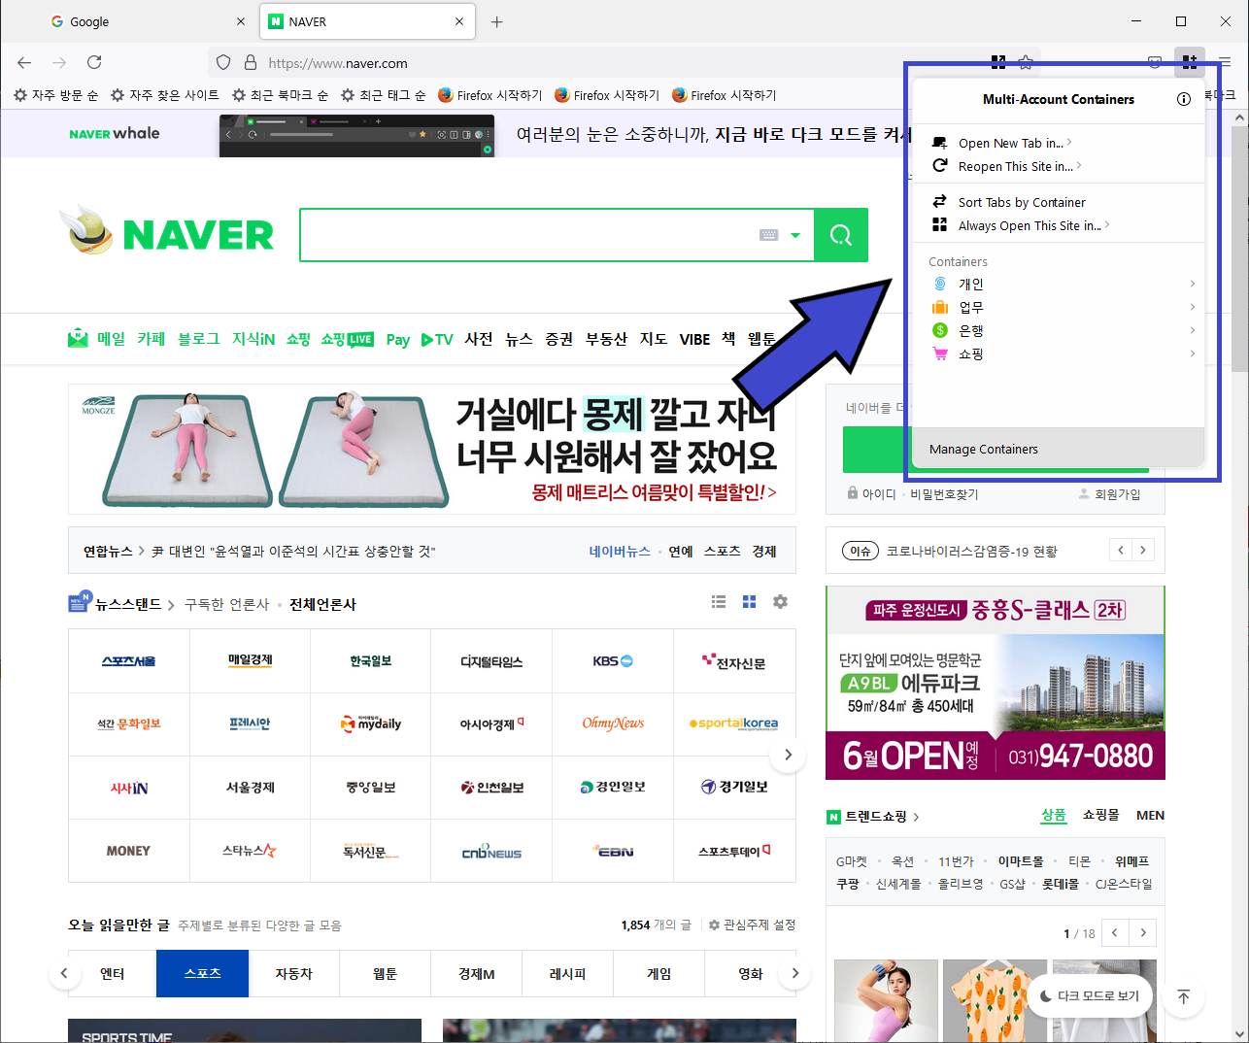
Task: Click the 몽제 mattress banner ad
Action: 432,449
